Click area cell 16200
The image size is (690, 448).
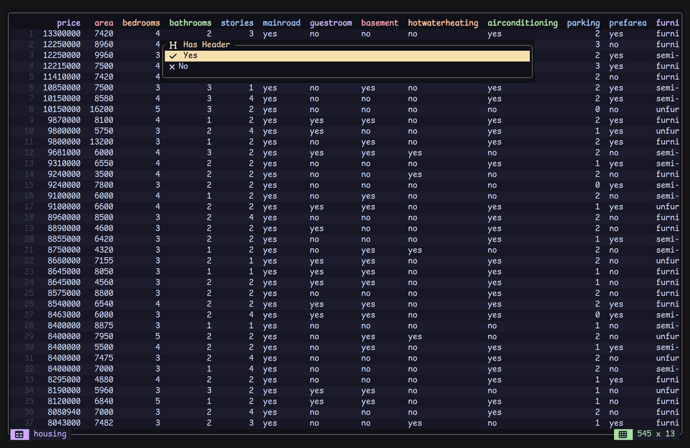click(102, 110)
